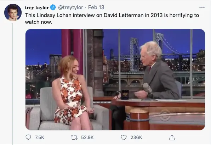Click the 7.5K reply count
This screenshot has width=211, height=145.
click(x=40, y=137)
